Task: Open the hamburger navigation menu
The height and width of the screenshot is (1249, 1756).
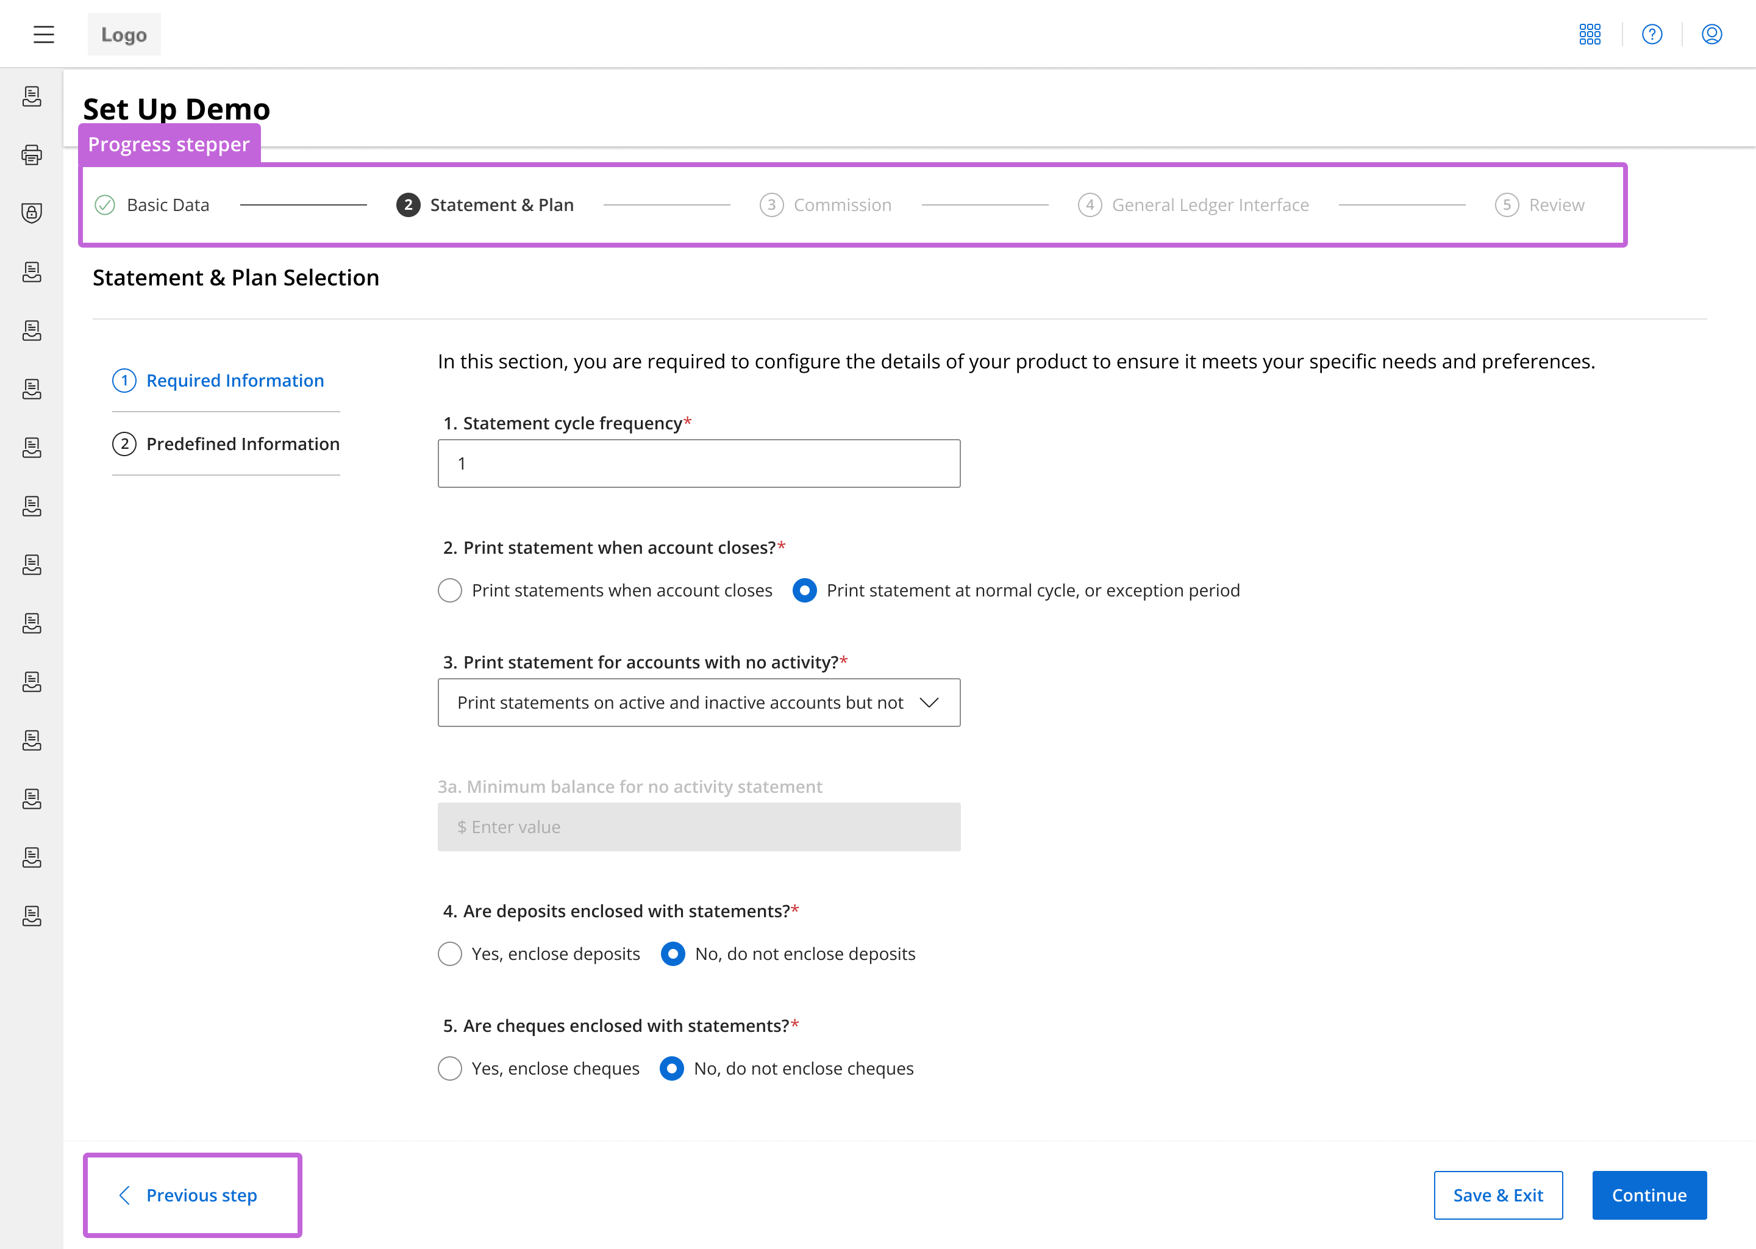Action: click(x=44, y=34)
